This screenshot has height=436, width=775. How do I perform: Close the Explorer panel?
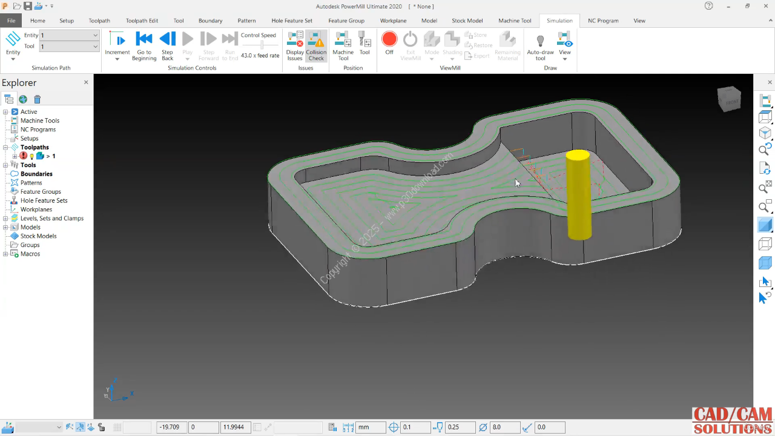coord(86,82)
